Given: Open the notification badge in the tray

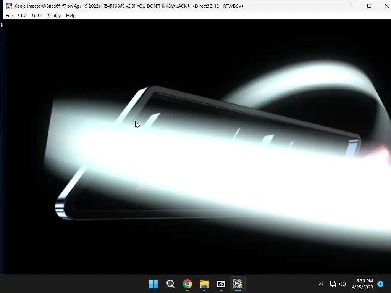Looking at the screenshot, I should pos(380,284).
